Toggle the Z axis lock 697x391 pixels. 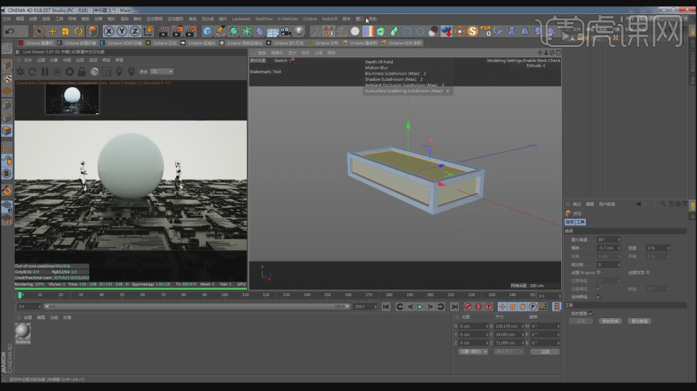click(x=134, y=31)
